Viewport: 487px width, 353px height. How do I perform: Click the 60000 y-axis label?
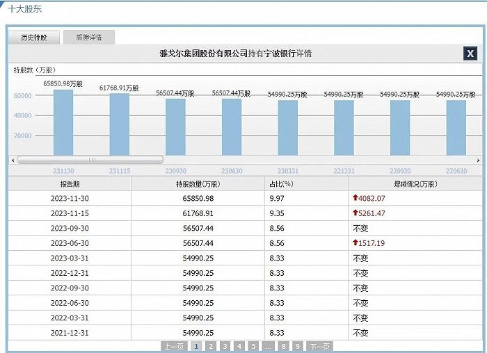[x=23, y=95]
